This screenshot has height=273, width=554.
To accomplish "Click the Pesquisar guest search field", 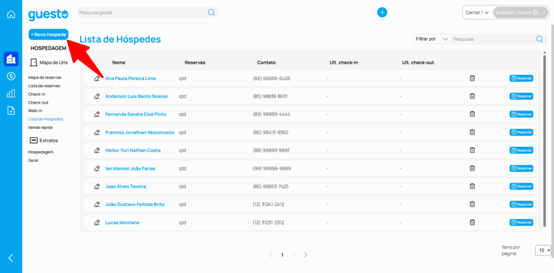I will pos(492,39).
